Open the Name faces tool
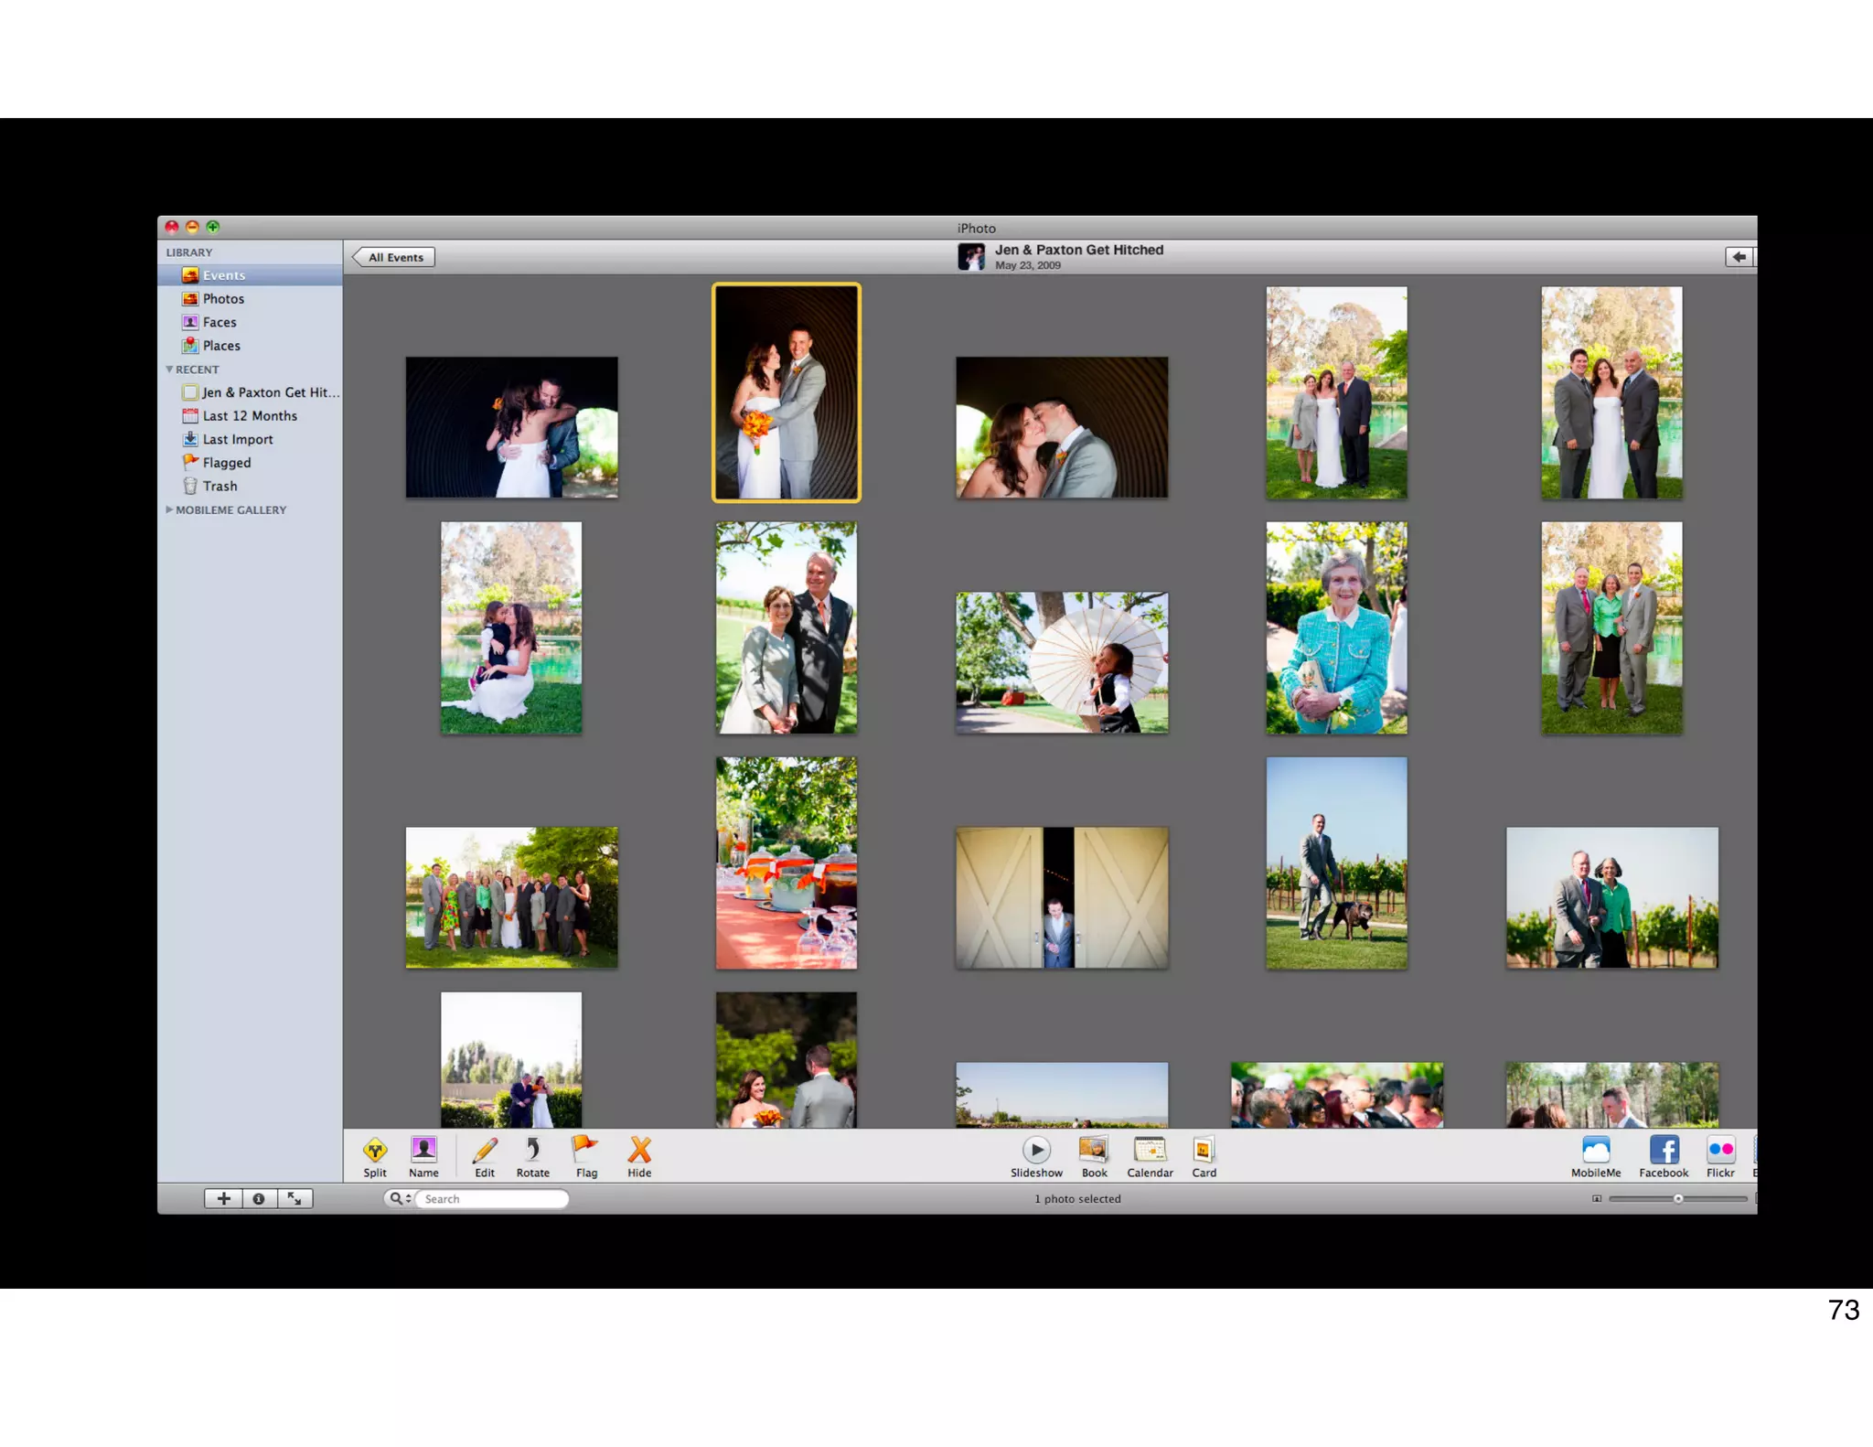The image size is (1873, 1447). [423, 1151]
